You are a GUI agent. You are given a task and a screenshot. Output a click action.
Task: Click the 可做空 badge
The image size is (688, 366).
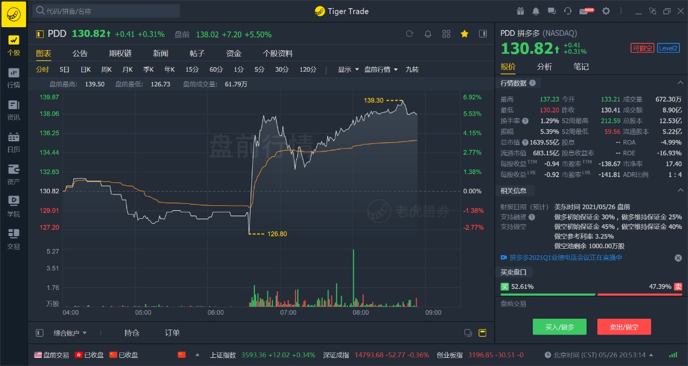coord(642,48)
